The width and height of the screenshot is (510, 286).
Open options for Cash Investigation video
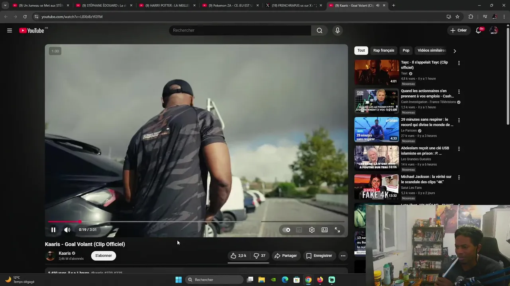459,92
